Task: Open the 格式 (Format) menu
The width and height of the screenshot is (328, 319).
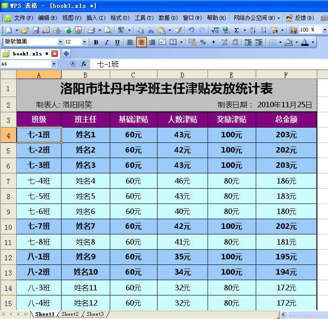Action: tap(120, 18)
